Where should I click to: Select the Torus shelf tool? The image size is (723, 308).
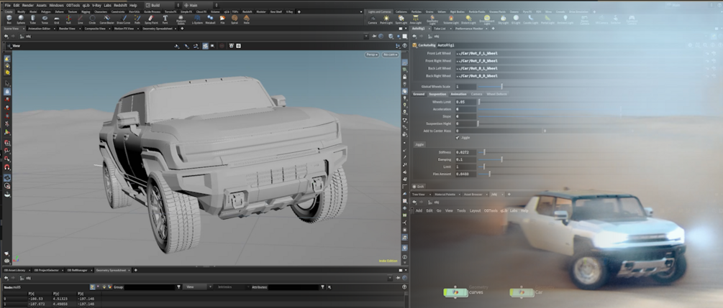tap(45, 19)
